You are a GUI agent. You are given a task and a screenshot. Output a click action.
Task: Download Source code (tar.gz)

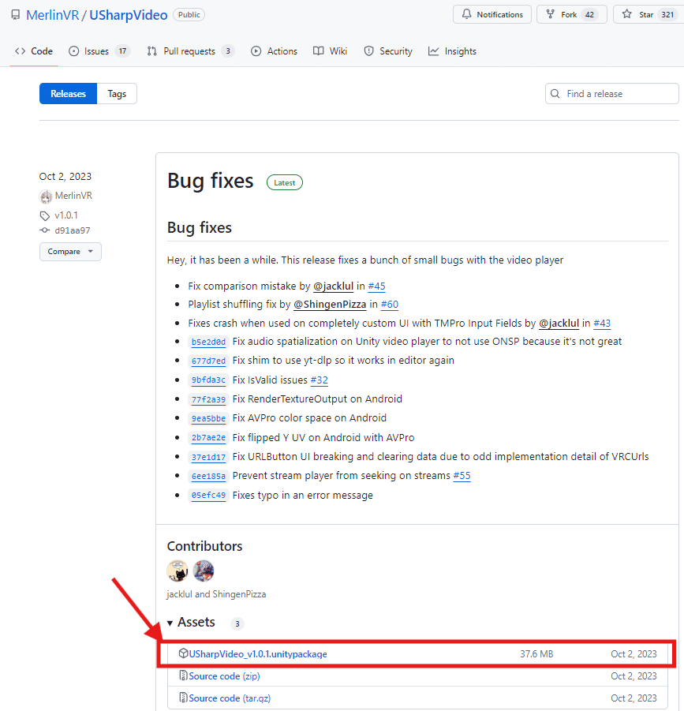click(x=230, y=698)
